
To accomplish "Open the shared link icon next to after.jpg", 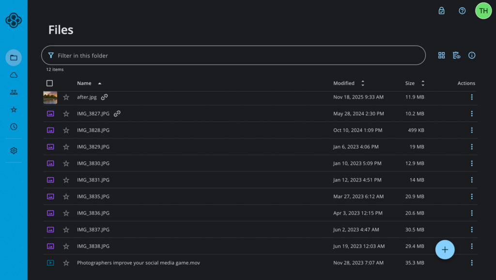I will (x=105, y=97).
